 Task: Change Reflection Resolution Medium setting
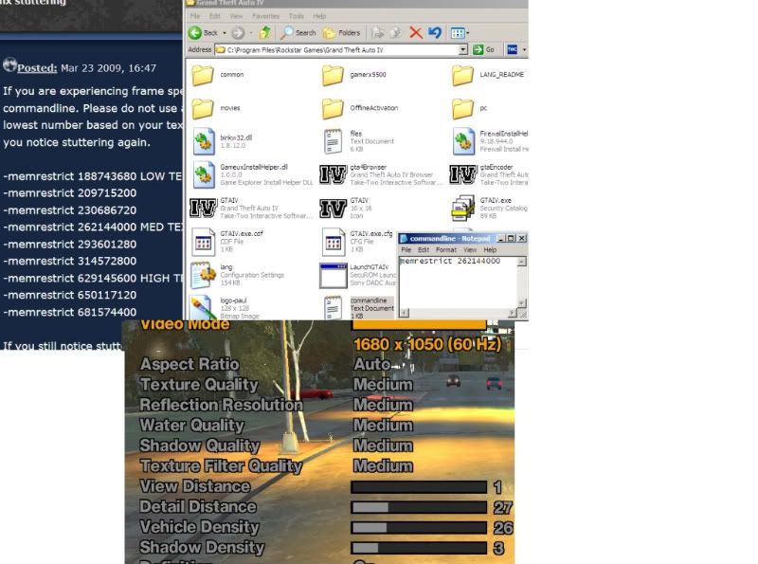coord(383,406)
